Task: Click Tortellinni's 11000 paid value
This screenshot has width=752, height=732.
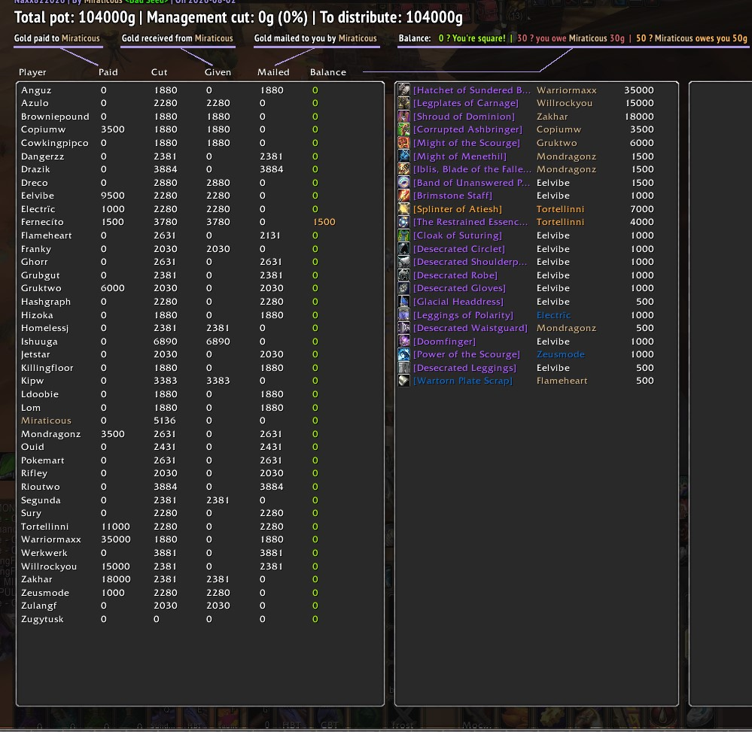Action: (116, 527)
